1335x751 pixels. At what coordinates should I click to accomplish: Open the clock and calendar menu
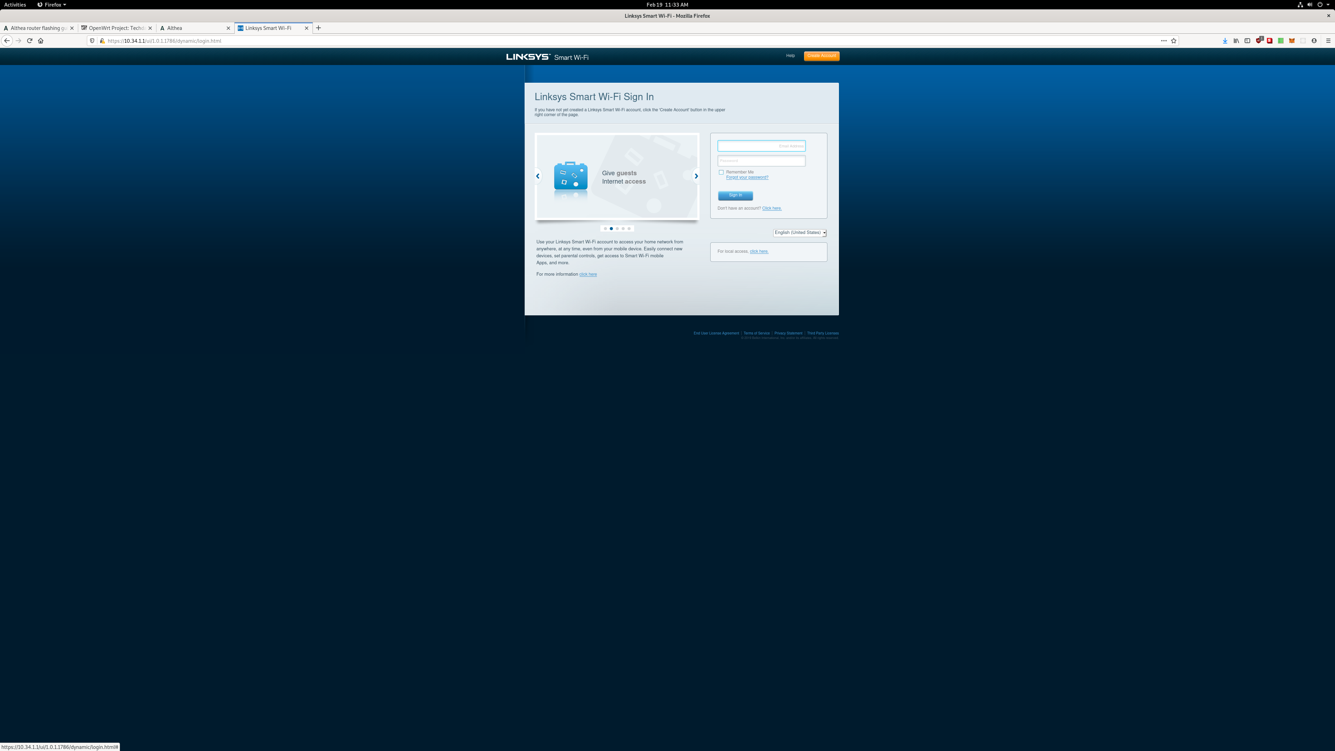(x=667, y=5)
